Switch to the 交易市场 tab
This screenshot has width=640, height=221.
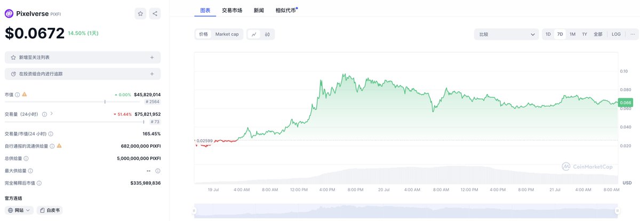pyautogui.click(x=232, y=10)
